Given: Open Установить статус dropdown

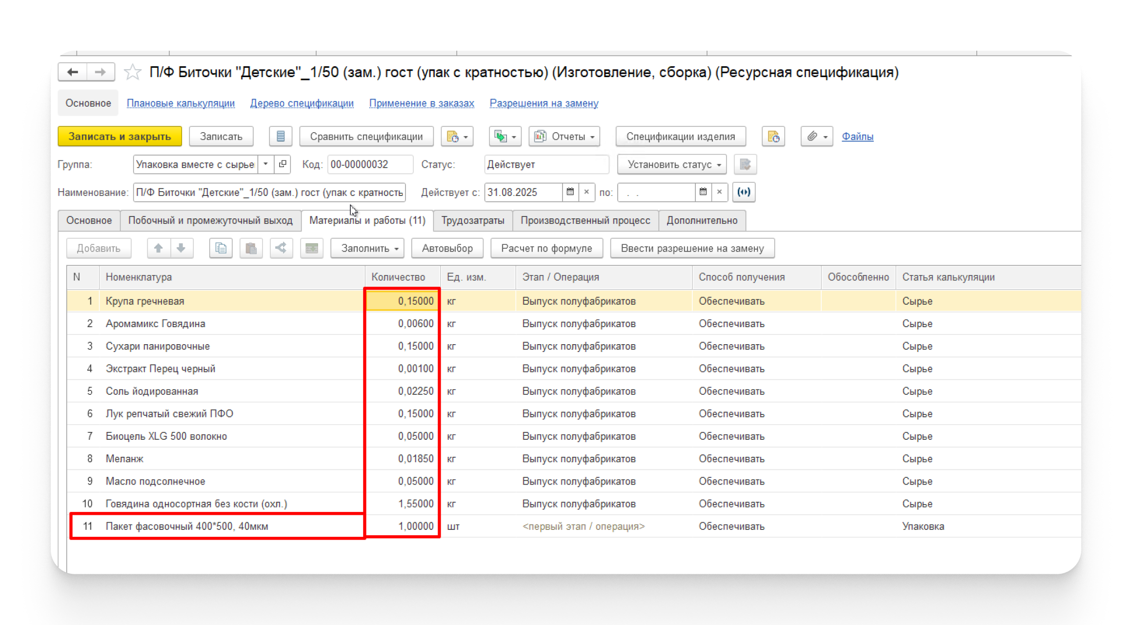Looking at the screenshot, I should pyautogui.click(x=671, y=164).
